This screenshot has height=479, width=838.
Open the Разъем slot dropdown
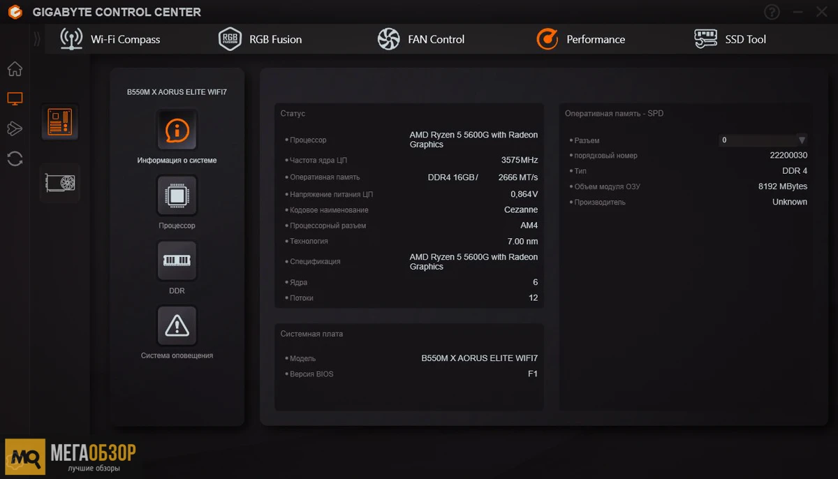(x=763, y=140)
